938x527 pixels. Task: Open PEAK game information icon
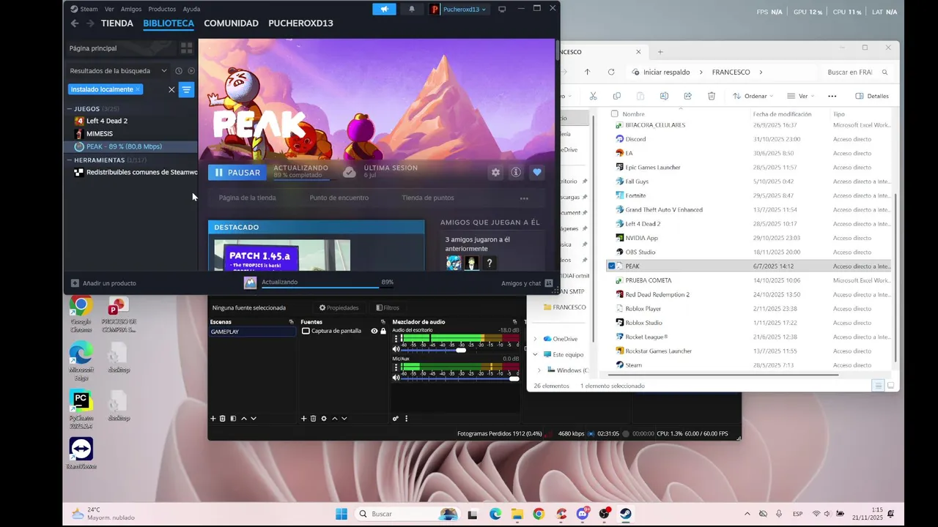[x=516, y=172]
